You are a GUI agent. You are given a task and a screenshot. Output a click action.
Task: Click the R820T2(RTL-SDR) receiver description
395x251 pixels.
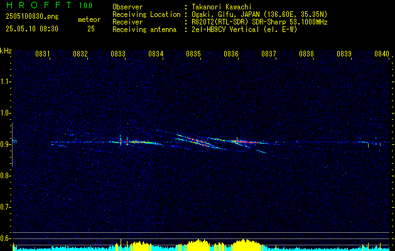coord(259,22)
